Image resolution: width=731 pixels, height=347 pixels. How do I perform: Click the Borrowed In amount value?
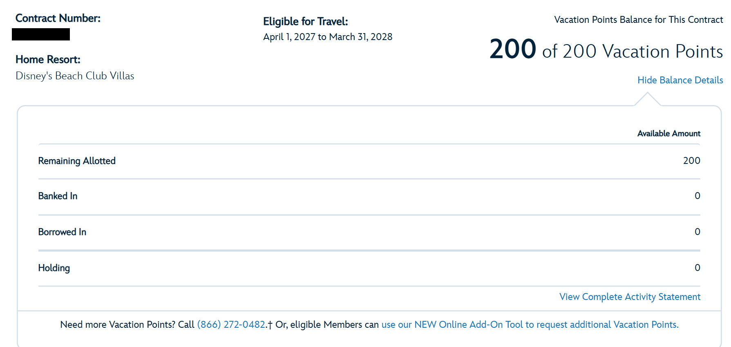pyautogui.click(x=697, y=232)
